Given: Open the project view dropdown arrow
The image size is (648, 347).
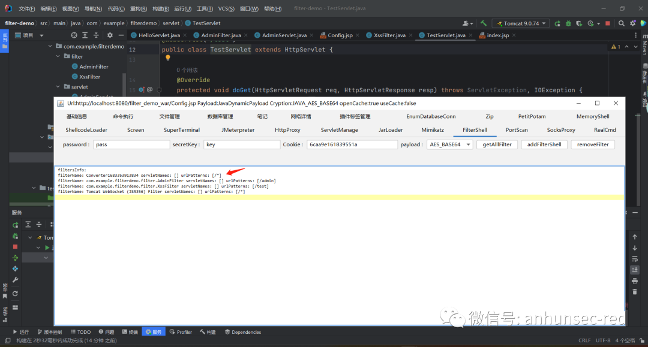Looking at the screenshot, I should click(41, 35).
